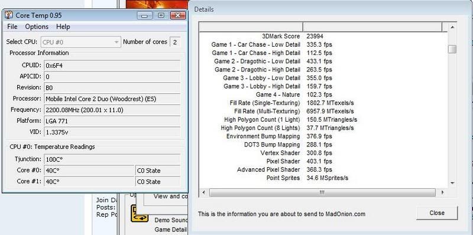The image size is (473, 235).
Task: Select the High Polygon Count (8 Lights) row
Action: coord(323,128)
